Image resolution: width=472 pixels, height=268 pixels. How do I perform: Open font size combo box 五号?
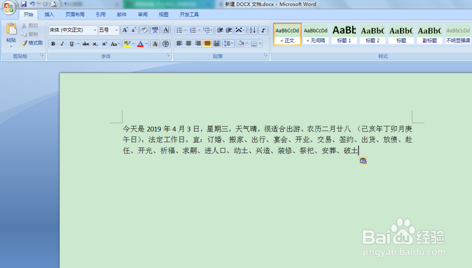coord(108,30)
